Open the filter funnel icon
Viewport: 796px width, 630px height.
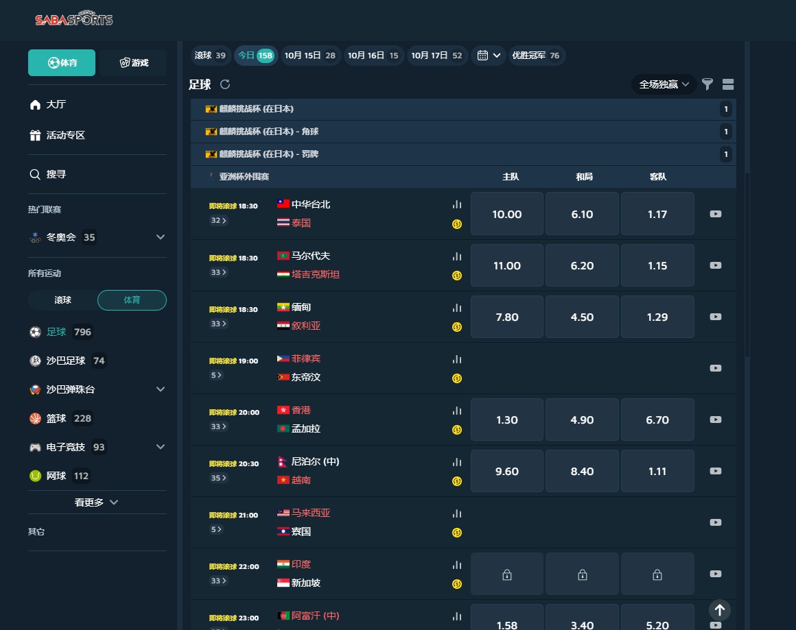pos(707,84)
